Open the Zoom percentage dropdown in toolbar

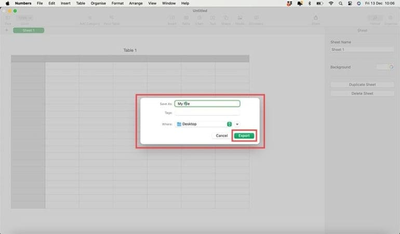[25, 18]
